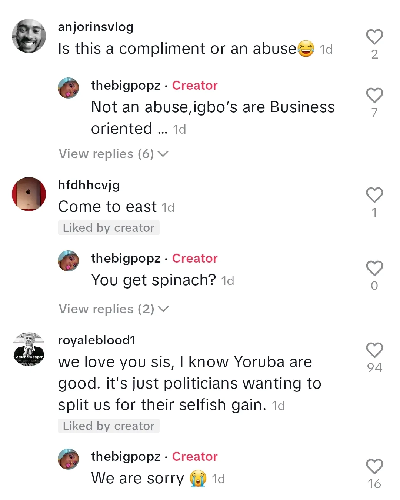
Task: Click the chevron next to 'View replies (6)'
Action: click(x=163, y=154)
